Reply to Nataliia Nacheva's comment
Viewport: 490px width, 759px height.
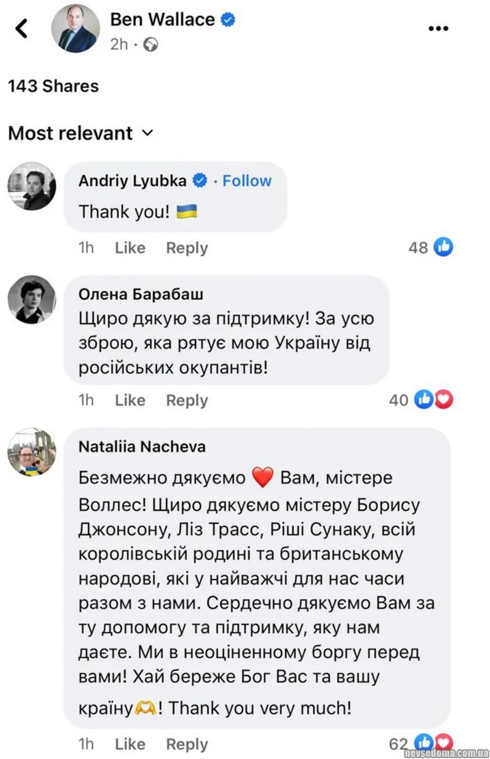pyautogui.click(x=187, y=743)
